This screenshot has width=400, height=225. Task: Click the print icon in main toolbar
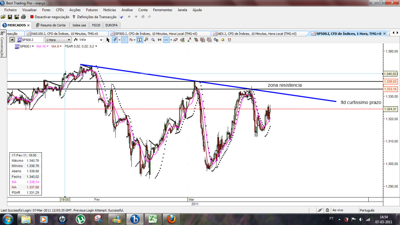pyautogui.click(x=23, y=17)
